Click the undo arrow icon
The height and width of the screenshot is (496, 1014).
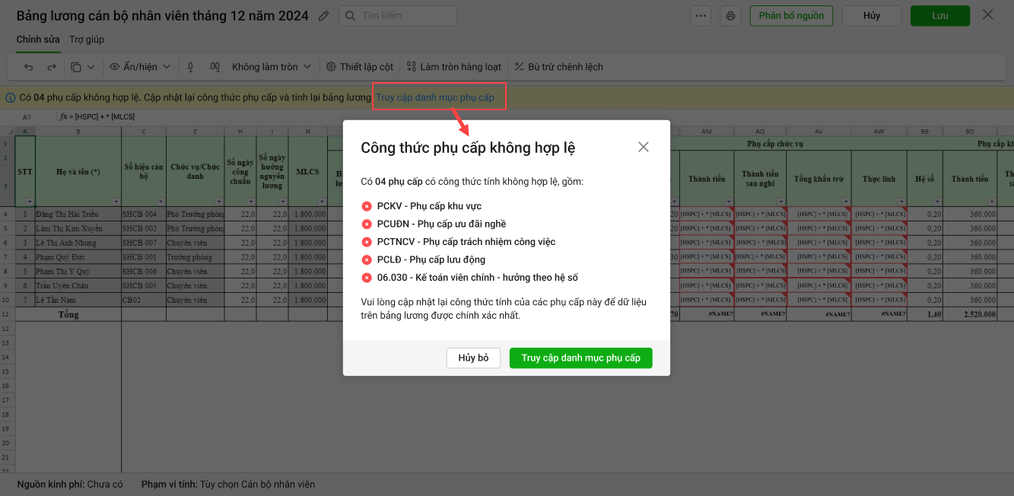click(29, 67)
